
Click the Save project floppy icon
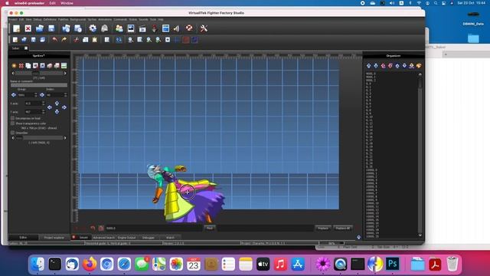tap(51, 28)
